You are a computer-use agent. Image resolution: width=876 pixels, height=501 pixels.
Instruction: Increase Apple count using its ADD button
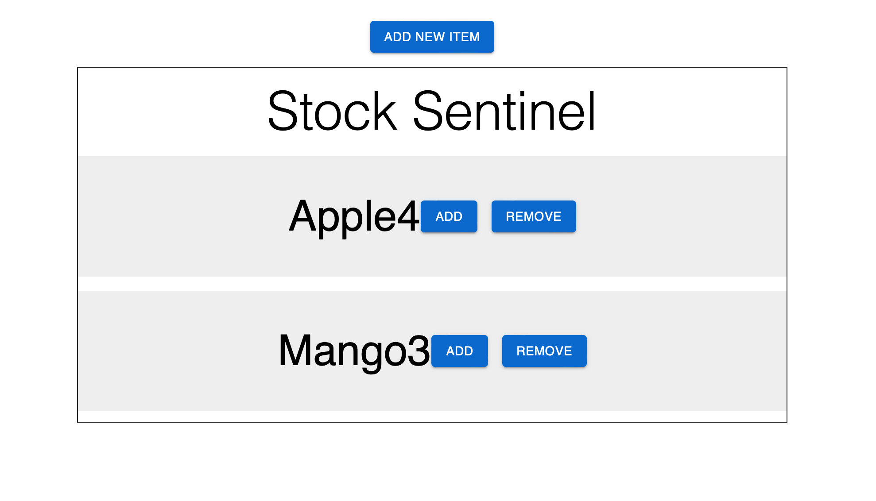449,216
